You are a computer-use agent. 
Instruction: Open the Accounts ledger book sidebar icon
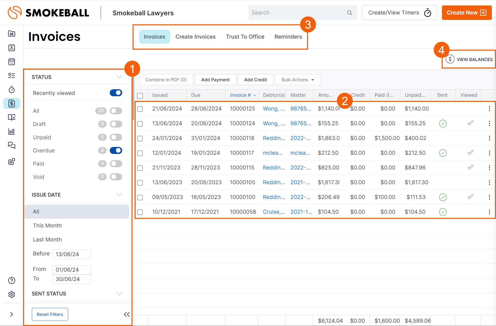12,117
